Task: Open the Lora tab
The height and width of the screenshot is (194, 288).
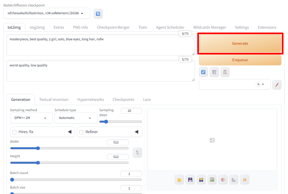Action: tap(147, 100)
